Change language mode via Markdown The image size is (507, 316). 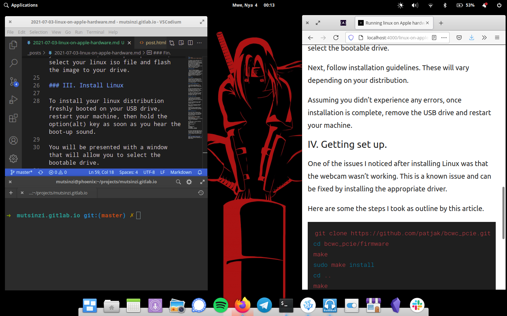pos(181,172)
